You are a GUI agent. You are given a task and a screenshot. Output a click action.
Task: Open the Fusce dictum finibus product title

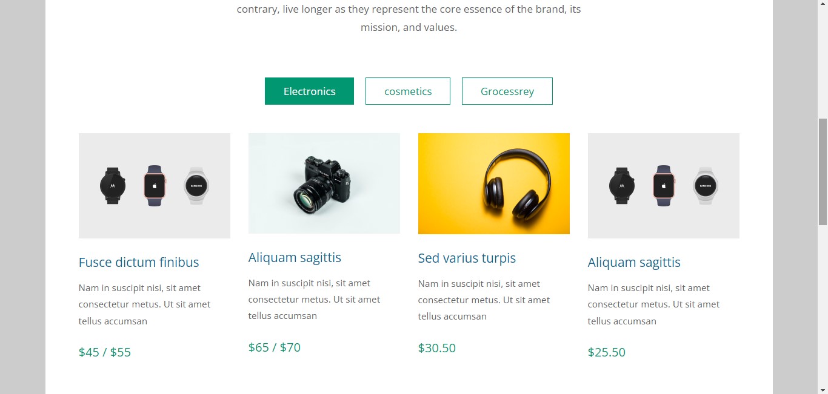tap(139, 263)
